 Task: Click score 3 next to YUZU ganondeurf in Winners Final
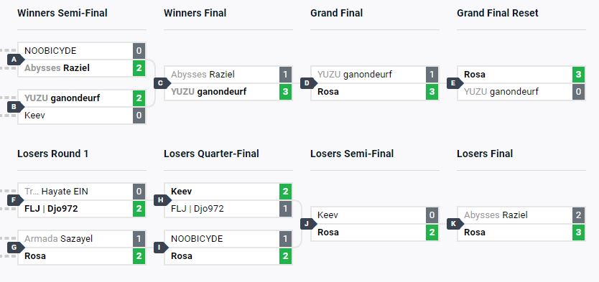click(x=285, y=92)
